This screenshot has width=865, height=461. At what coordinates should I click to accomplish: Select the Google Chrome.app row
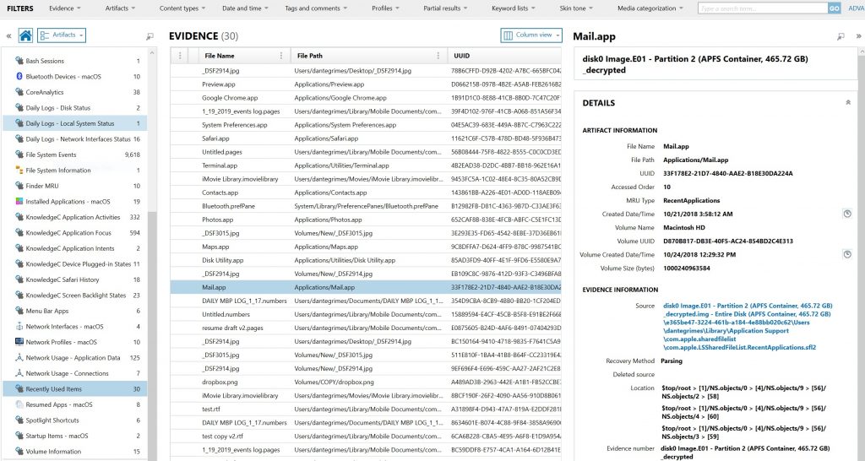[366, 98]
